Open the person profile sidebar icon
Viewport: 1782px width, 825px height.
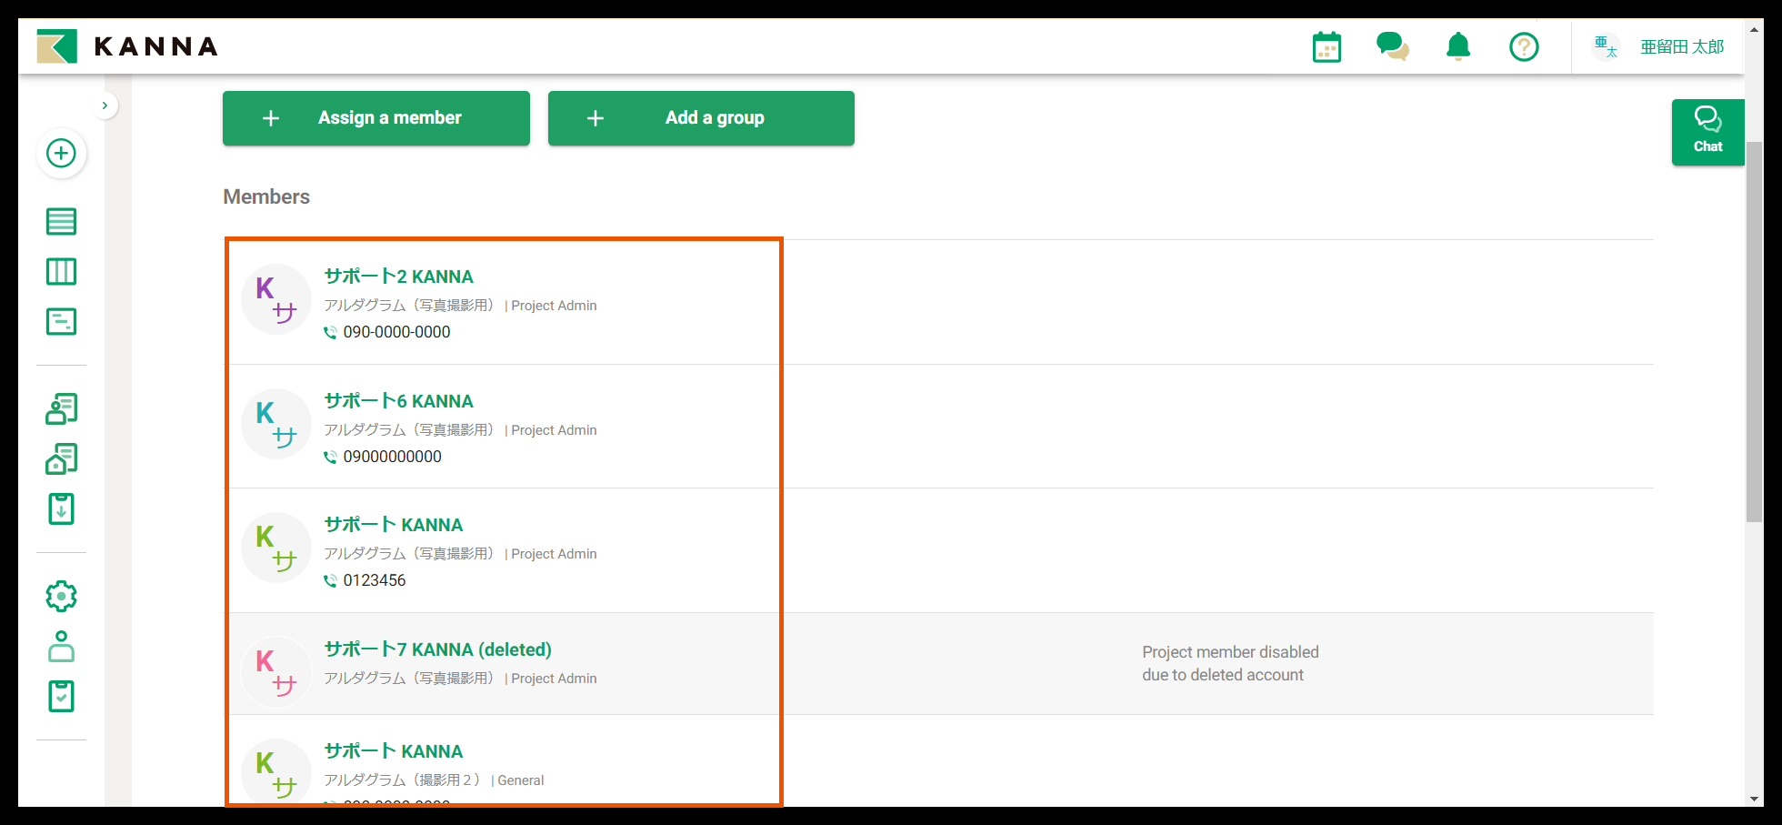point(61,646)
